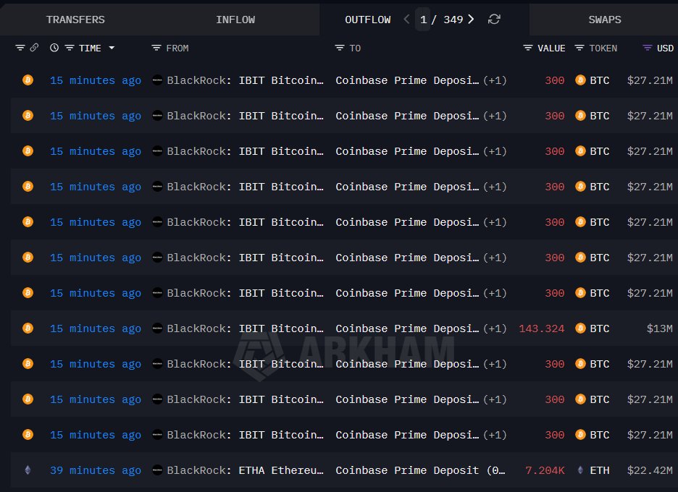Click the page number field showing 1
Image resolution: width=678 pixels, height=492 pixels.
tap(423, 20)
